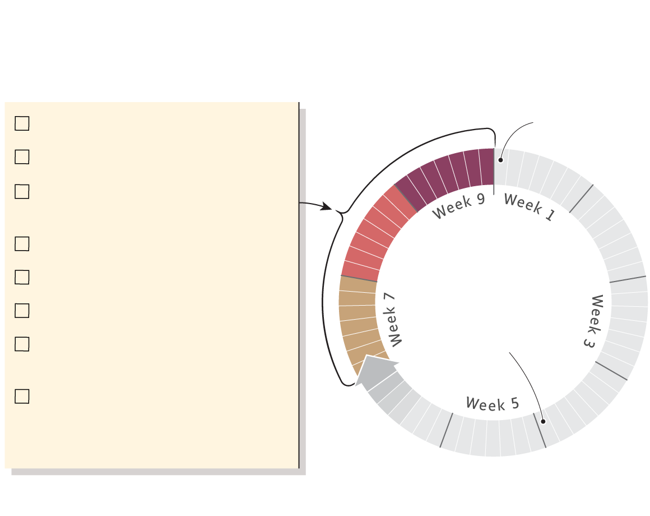Click the Week 3 label

point(593,321)
